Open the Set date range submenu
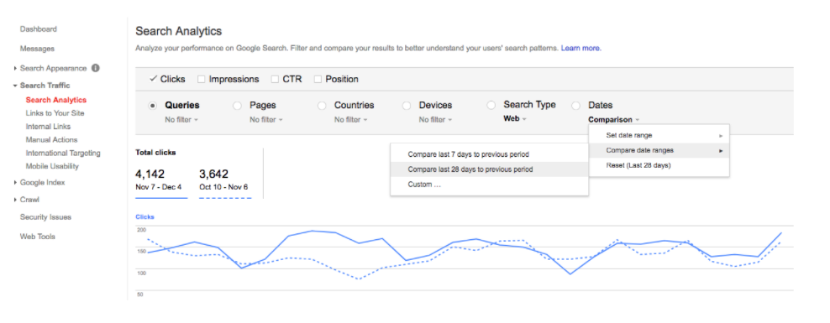 (x=659, y=135)
